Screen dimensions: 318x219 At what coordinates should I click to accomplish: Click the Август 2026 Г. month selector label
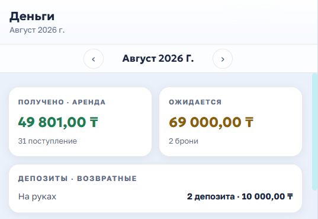[158, 59]
